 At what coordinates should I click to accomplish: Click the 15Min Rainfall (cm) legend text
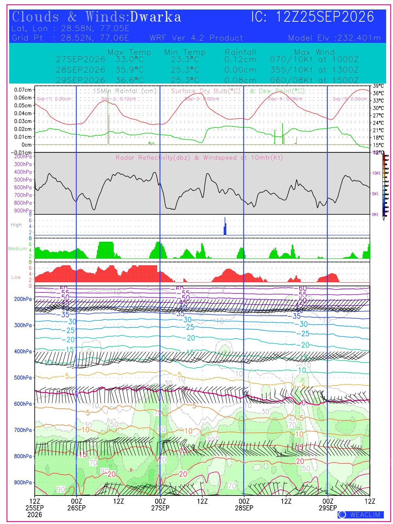point(124,91)
